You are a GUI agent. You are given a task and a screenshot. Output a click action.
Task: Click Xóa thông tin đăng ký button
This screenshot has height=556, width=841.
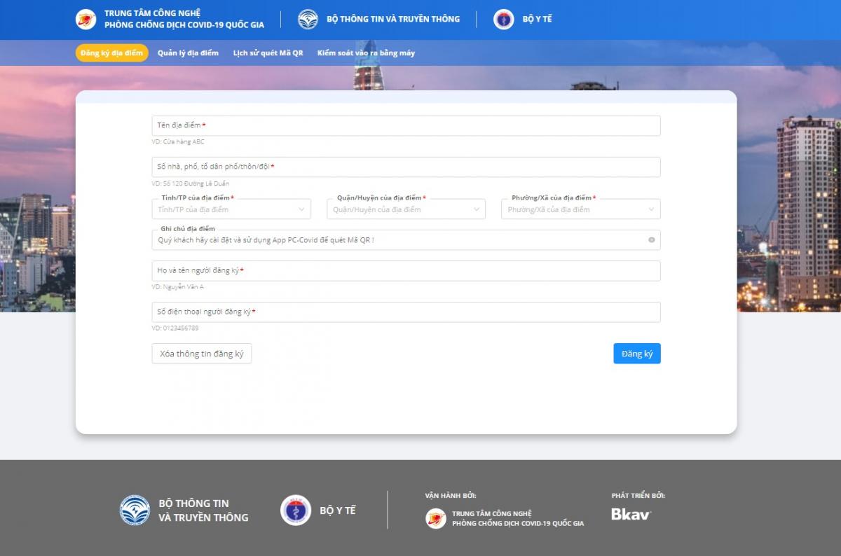coord(201,354)
